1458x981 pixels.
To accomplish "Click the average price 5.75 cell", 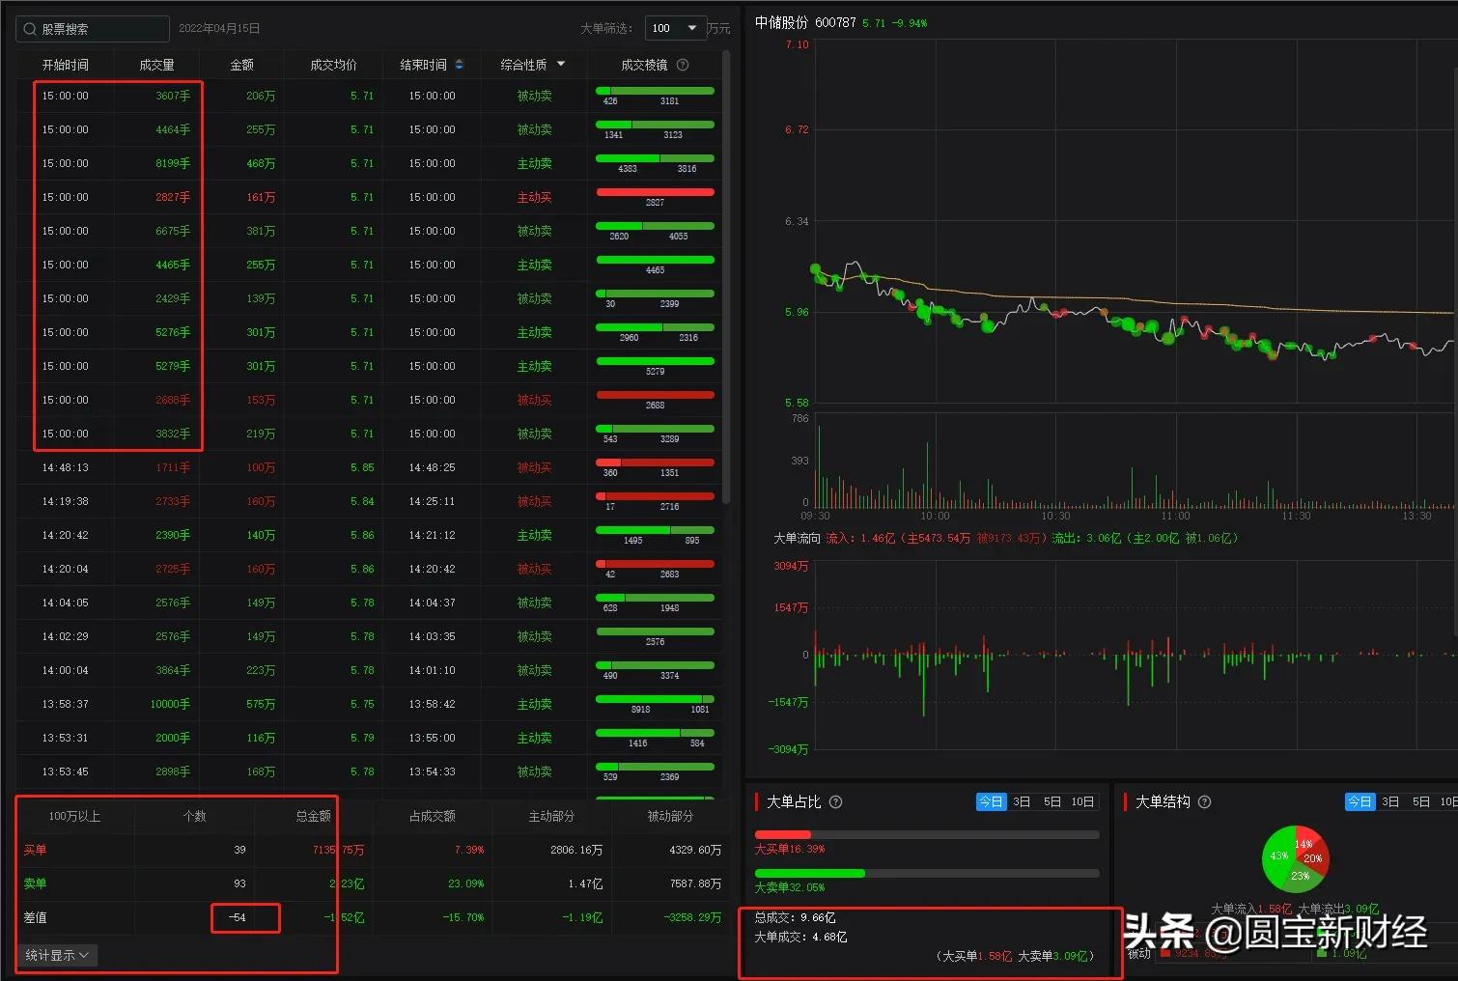I will point(362,704).
